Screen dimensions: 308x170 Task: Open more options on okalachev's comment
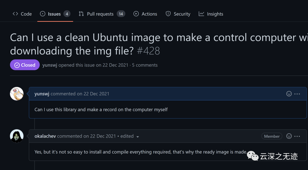297,136
